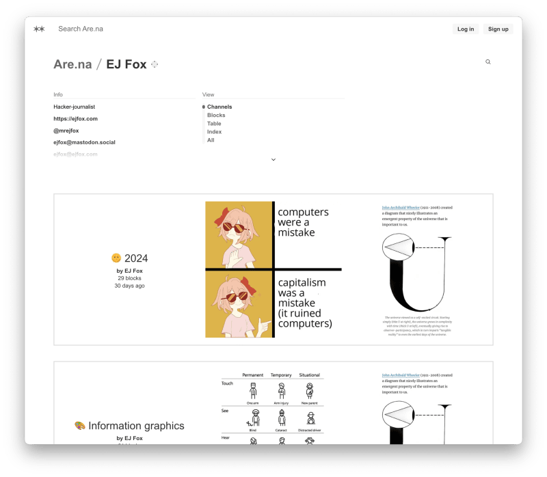This screenshot has width=547, height=477.
Task: Click the Hacker-journalist bio text
Action: (x=74, y=107)
